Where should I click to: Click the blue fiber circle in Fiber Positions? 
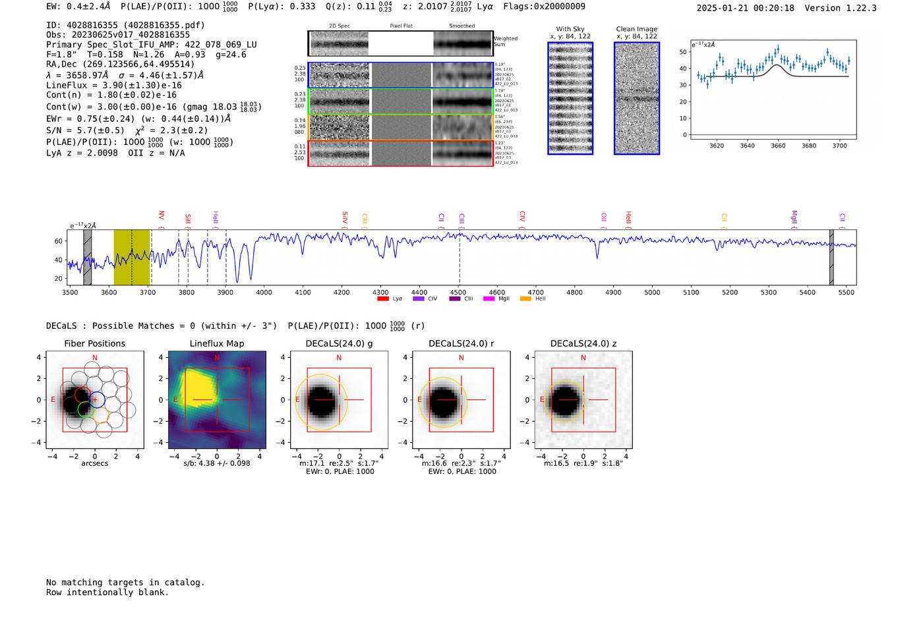[96, 399]
